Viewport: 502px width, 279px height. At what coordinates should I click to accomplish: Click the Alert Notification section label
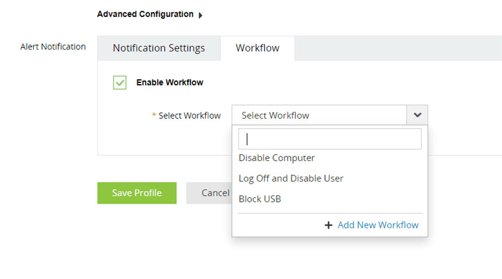(x=53, y=47)
